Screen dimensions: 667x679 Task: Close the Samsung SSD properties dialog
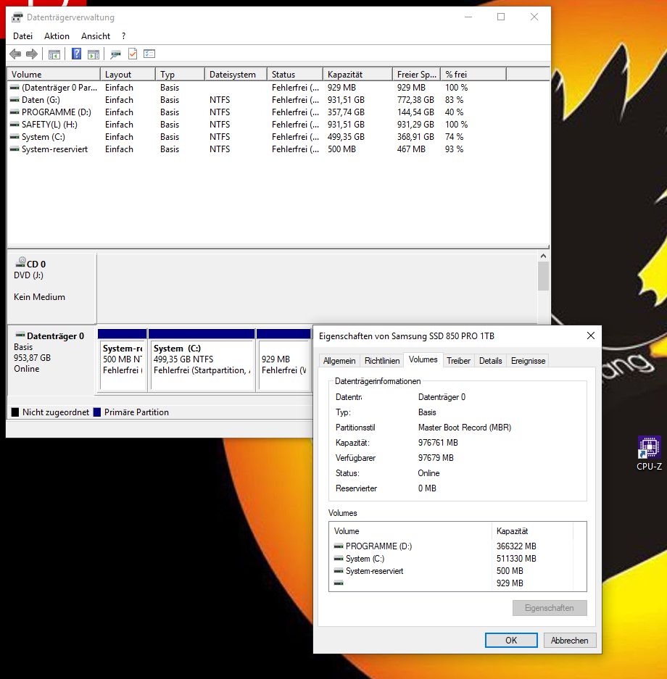coord(591,336)
